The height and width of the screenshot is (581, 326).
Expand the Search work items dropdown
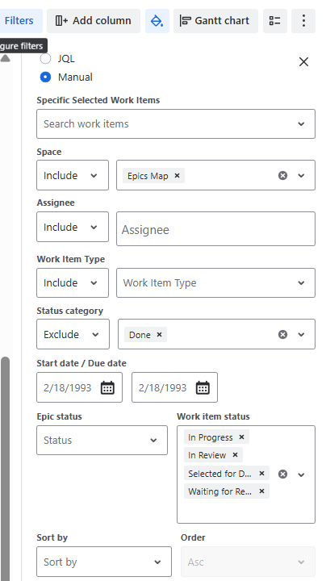point(176,123)
